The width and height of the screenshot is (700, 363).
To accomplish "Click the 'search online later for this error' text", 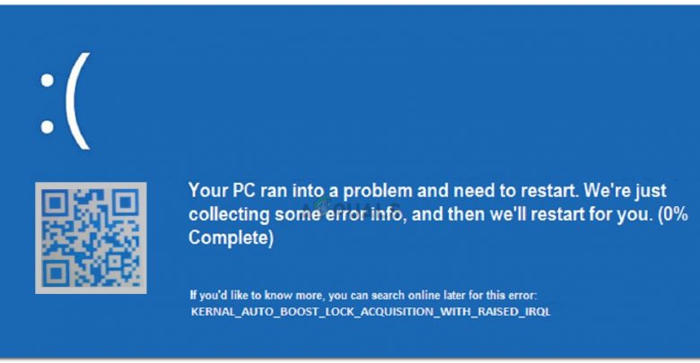I will pyautogui.click(x=454, y=295).
